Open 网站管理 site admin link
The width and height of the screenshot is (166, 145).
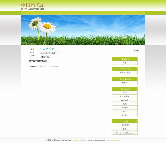[x=125, y=125]
